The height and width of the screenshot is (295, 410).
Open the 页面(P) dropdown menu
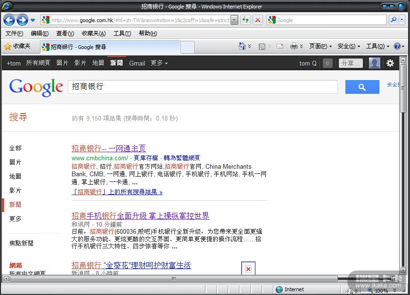coord(320,46)
